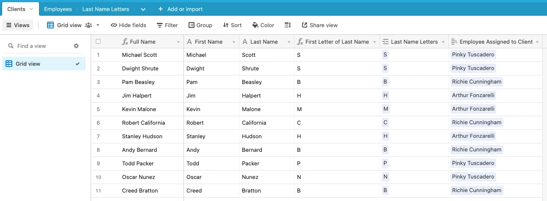Open the Sort options
This screenshot has height=201, width=547.
232,25
